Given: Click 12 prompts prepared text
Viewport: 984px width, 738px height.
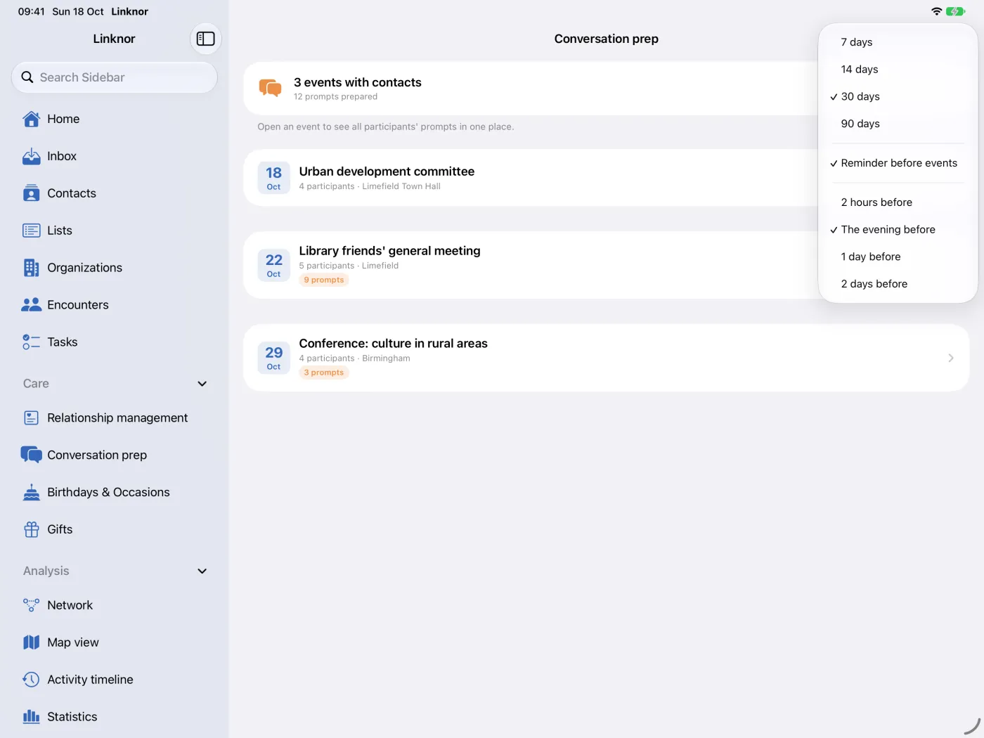Looking at the screenshot, I should [335, 97].
